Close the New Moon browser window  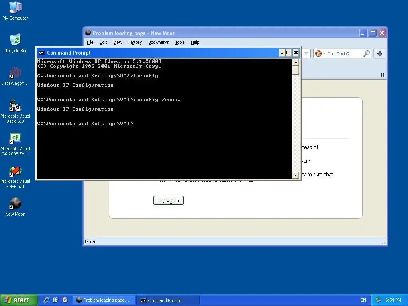(382, 33)
